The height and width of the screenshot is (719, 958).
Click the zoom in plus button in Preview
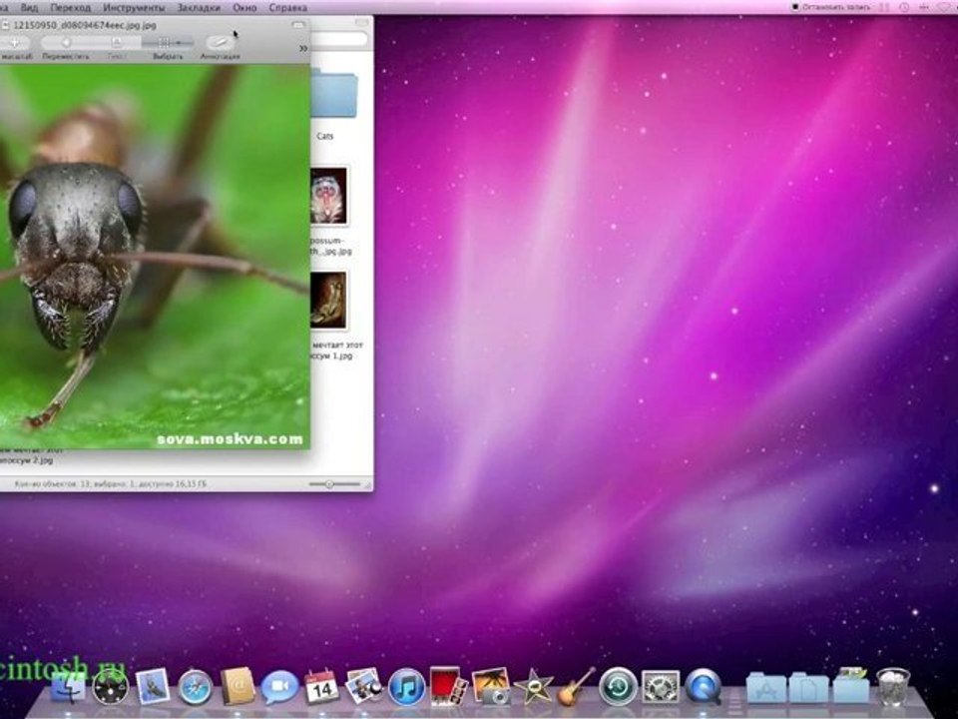coord(14,43)
